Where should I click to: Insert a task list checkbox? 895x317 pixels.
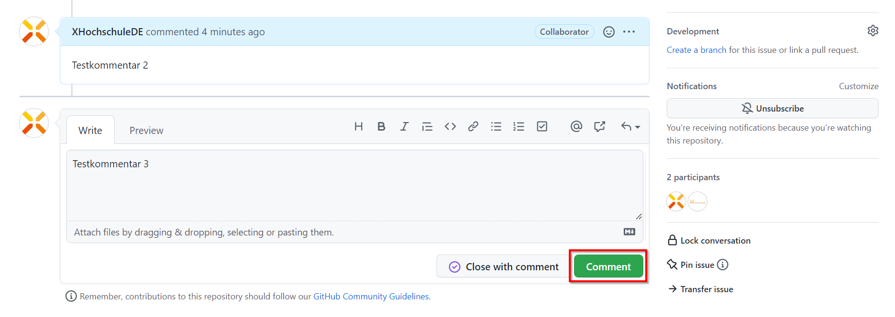542,126
